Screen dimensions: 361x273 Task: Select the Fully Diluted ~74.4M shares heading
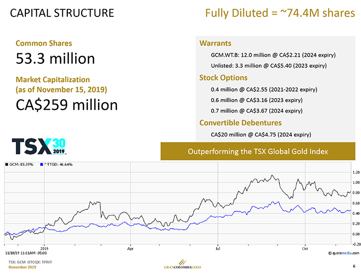point(280,13)
